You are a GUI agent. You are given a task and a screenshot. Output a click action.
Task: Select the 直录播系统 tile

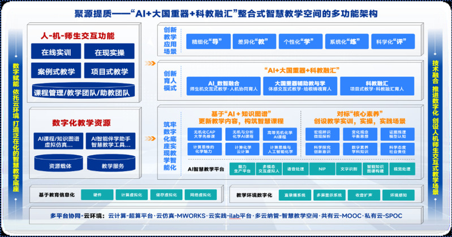[x=296, y=195]
